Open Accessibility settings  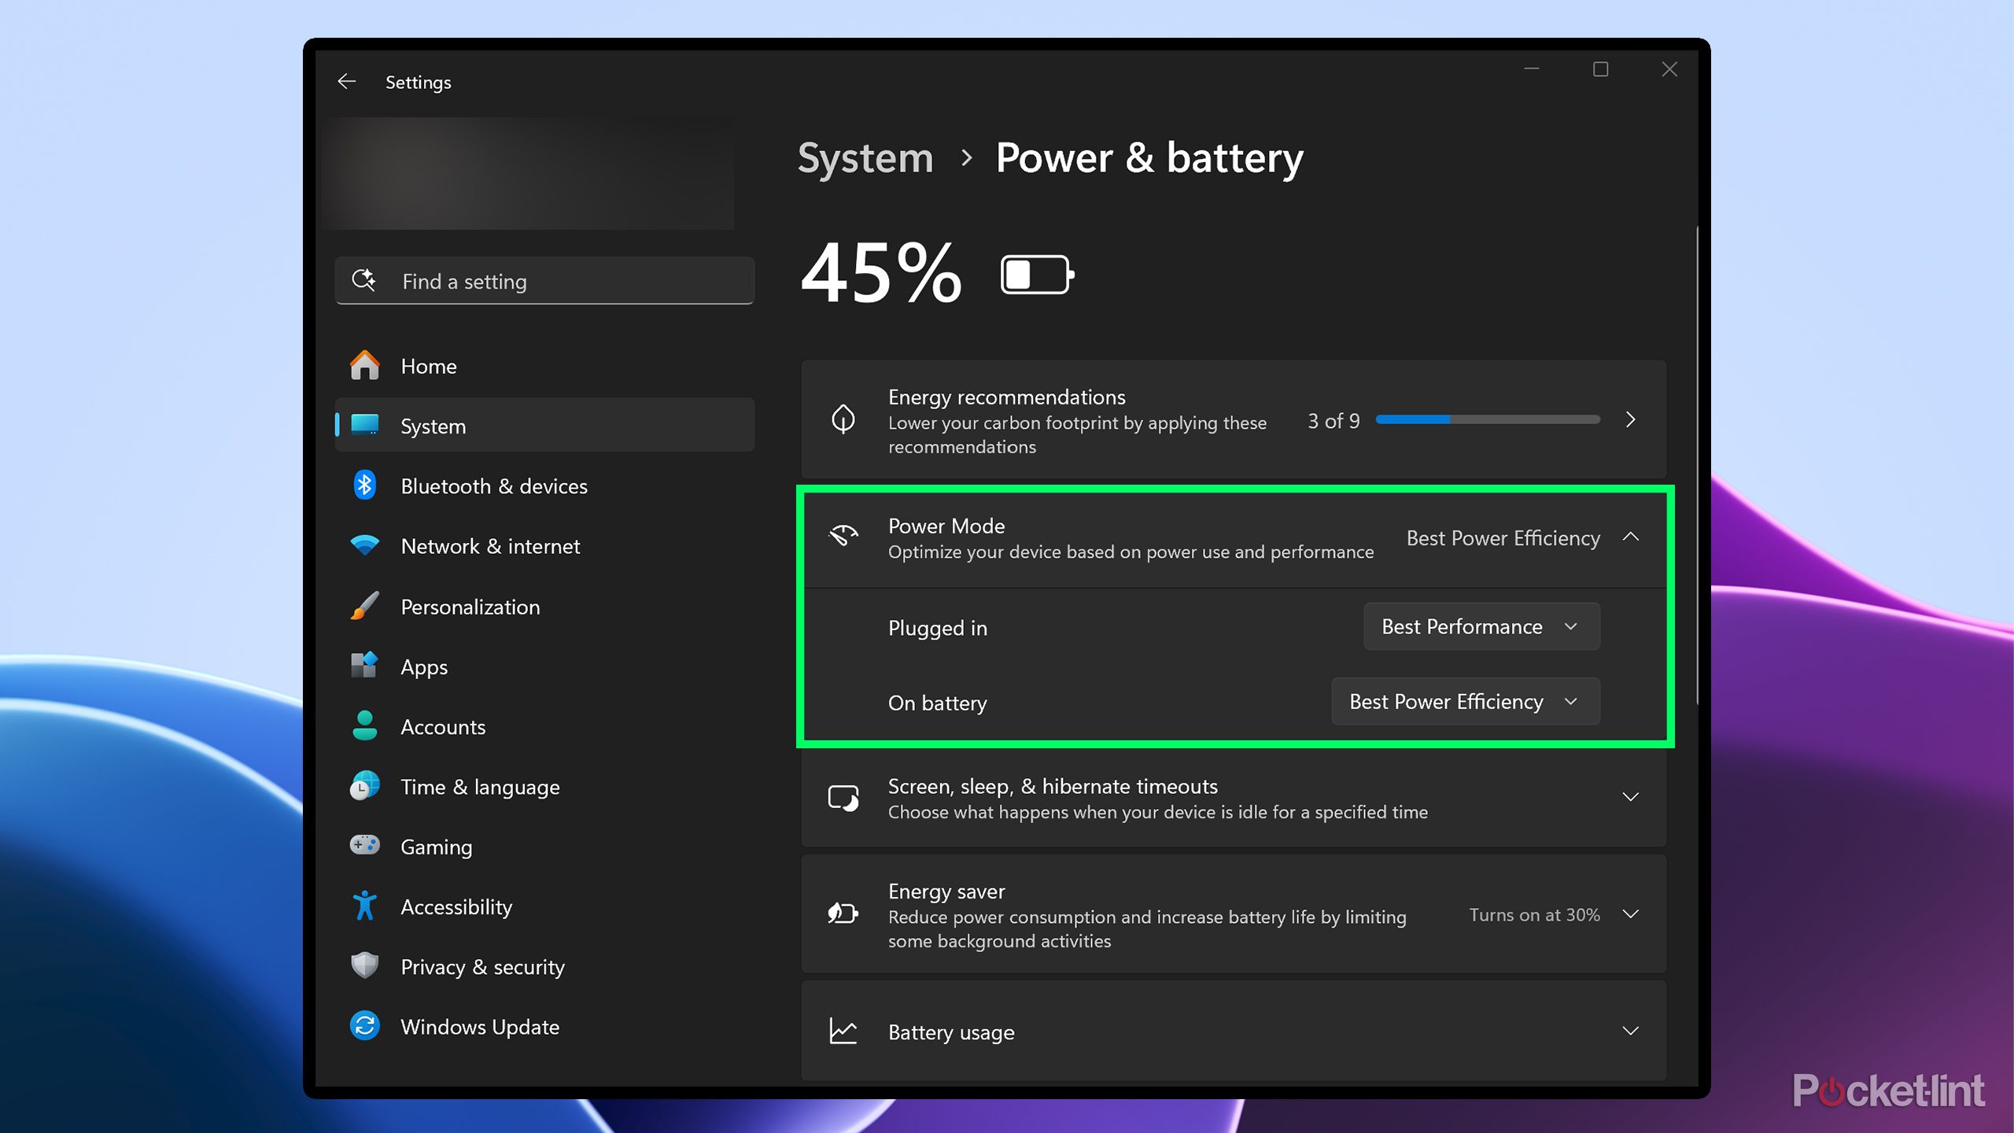tap(456, 906)
